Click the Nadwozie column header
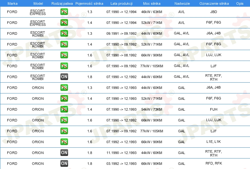The width and height of the screenshot is (250, 169). click(x=182, y=4)
